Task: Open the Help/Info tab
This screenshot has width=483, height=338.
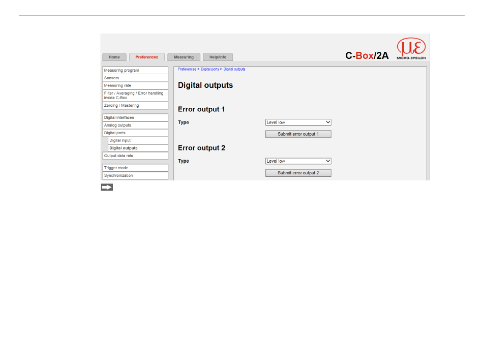Action: click(x=218, y=57)
